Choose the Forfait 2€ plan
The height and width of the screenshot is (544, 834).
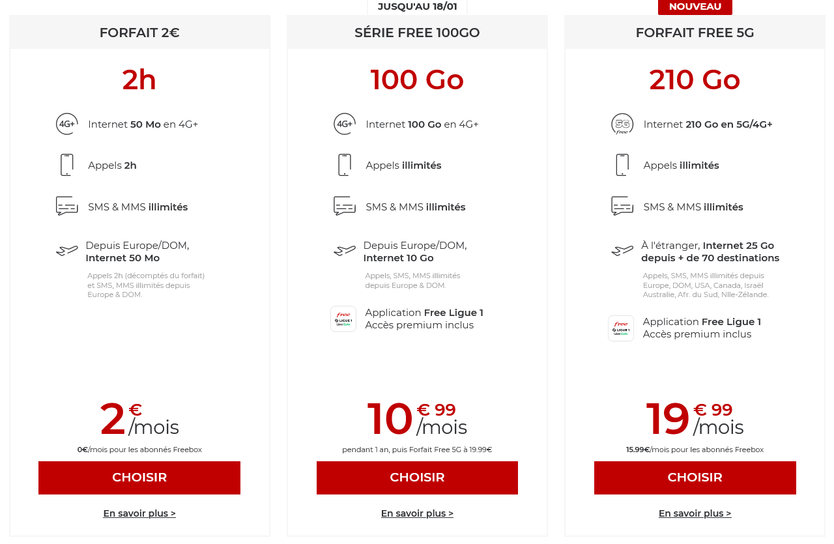139,478
